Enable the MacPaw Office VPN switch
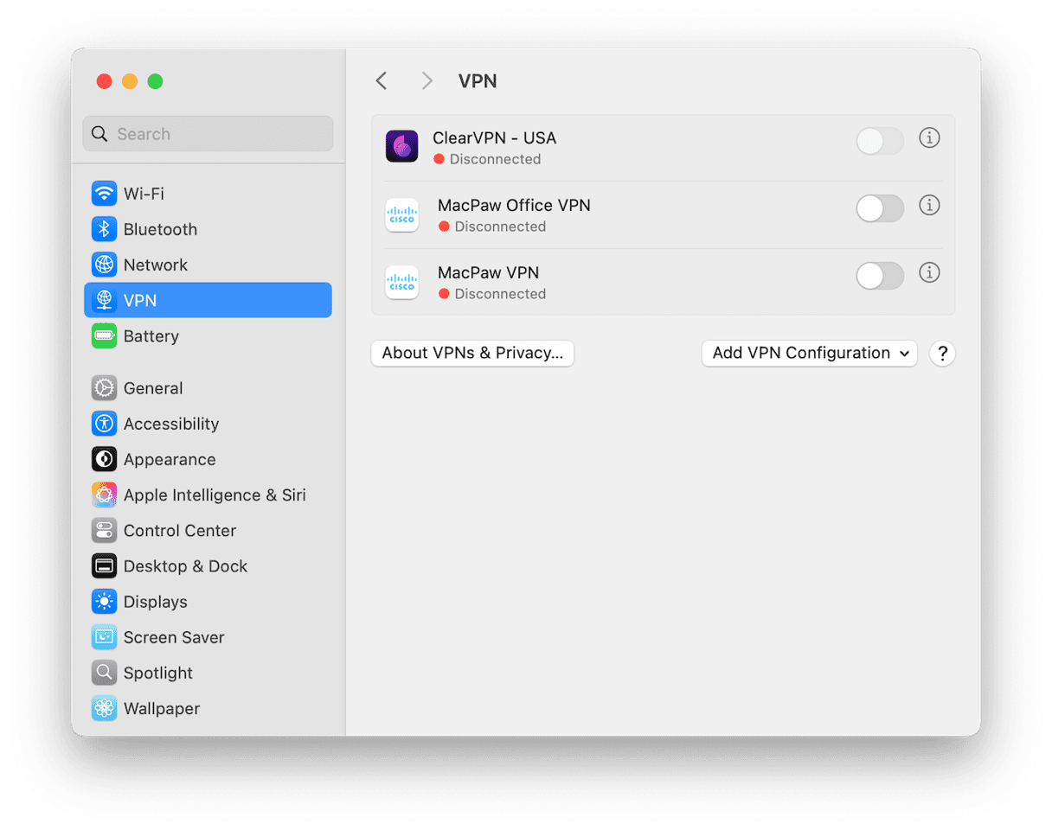Screen dimensions: 1052x830 tap(880, 208)
